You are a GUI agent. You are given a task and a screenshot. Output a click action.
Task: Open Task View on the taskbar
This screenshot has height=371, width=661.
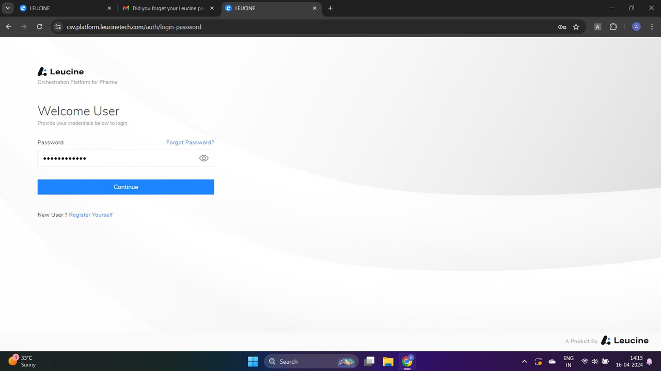(x=369, y=361)
